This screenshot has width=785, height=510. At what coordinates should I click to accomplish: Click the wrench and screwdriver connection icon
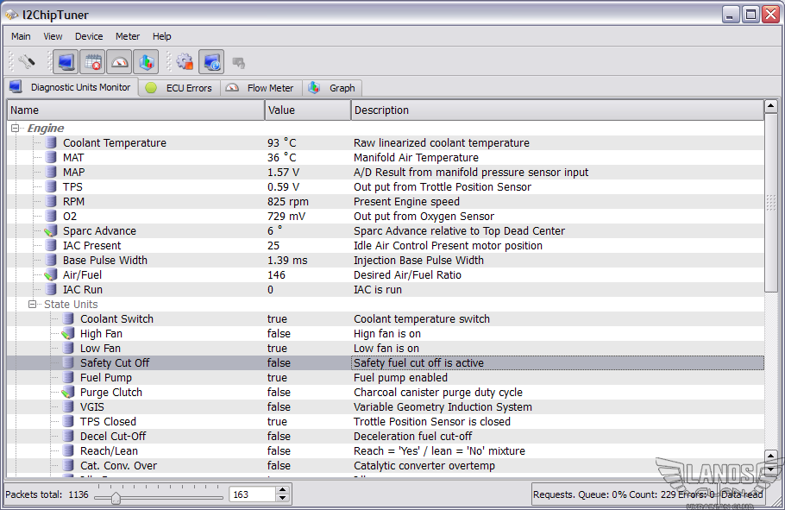point(27,62)
